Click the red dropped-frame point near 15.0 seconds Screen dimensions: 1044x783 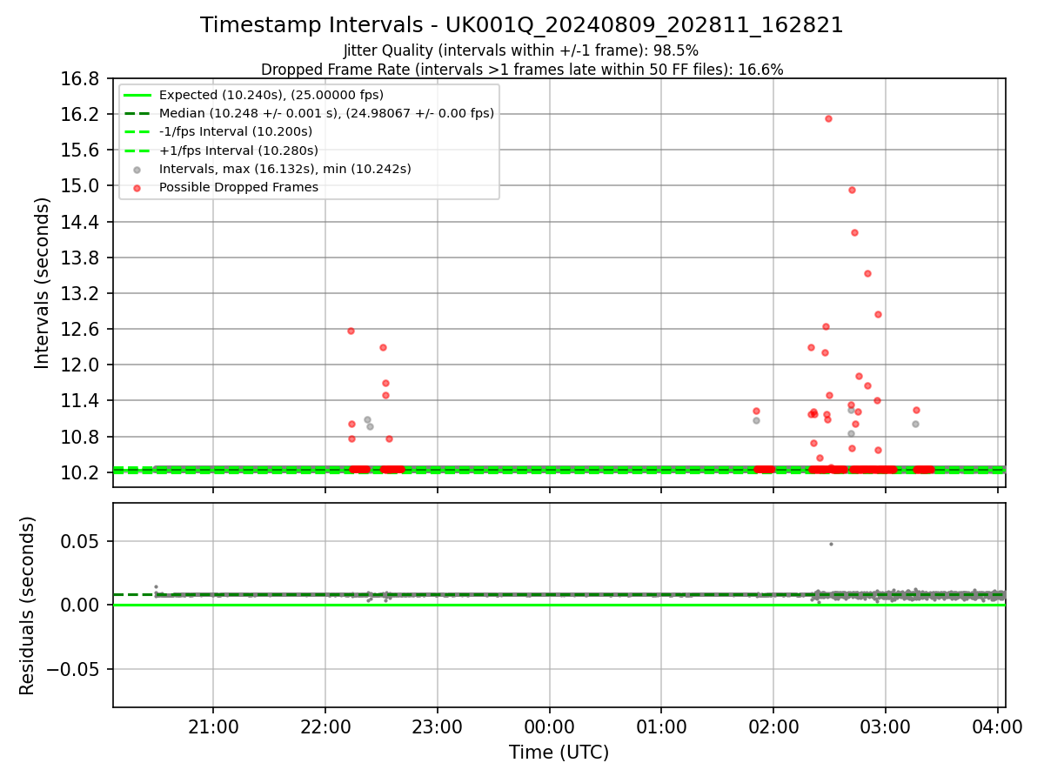(852, 190)
